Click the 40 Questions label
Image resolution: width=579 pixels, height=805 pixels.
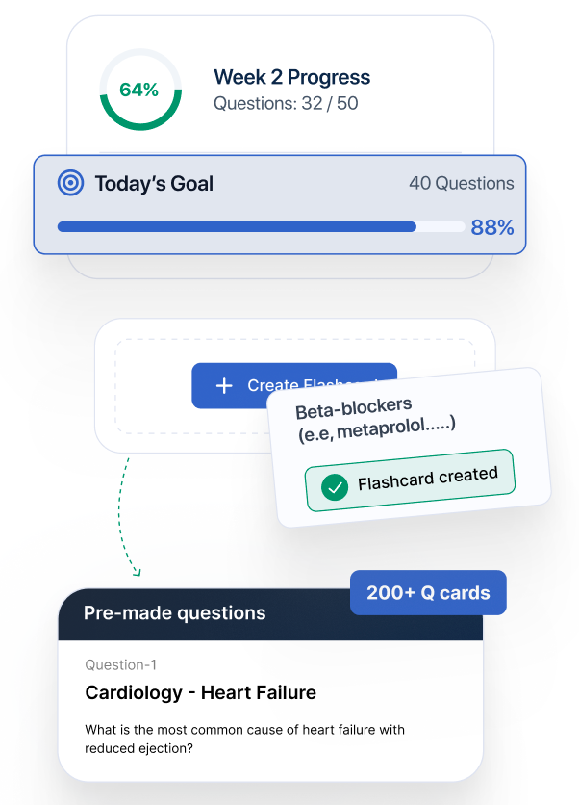tap(461, 183)
